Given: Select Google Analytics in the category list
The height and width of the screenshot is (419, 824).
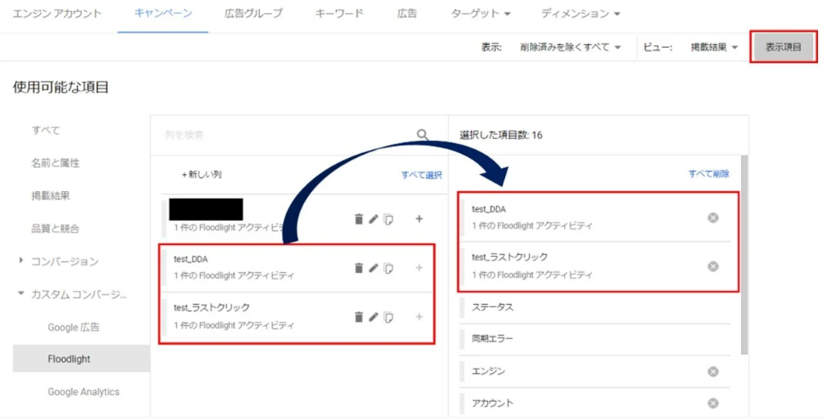Looking at the screenshot, I should pos(84,392).
